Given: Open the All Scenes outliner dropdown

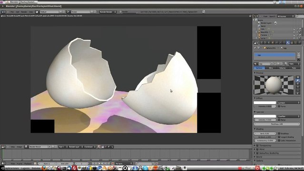Looking at the screenshot, I should 285,16.
